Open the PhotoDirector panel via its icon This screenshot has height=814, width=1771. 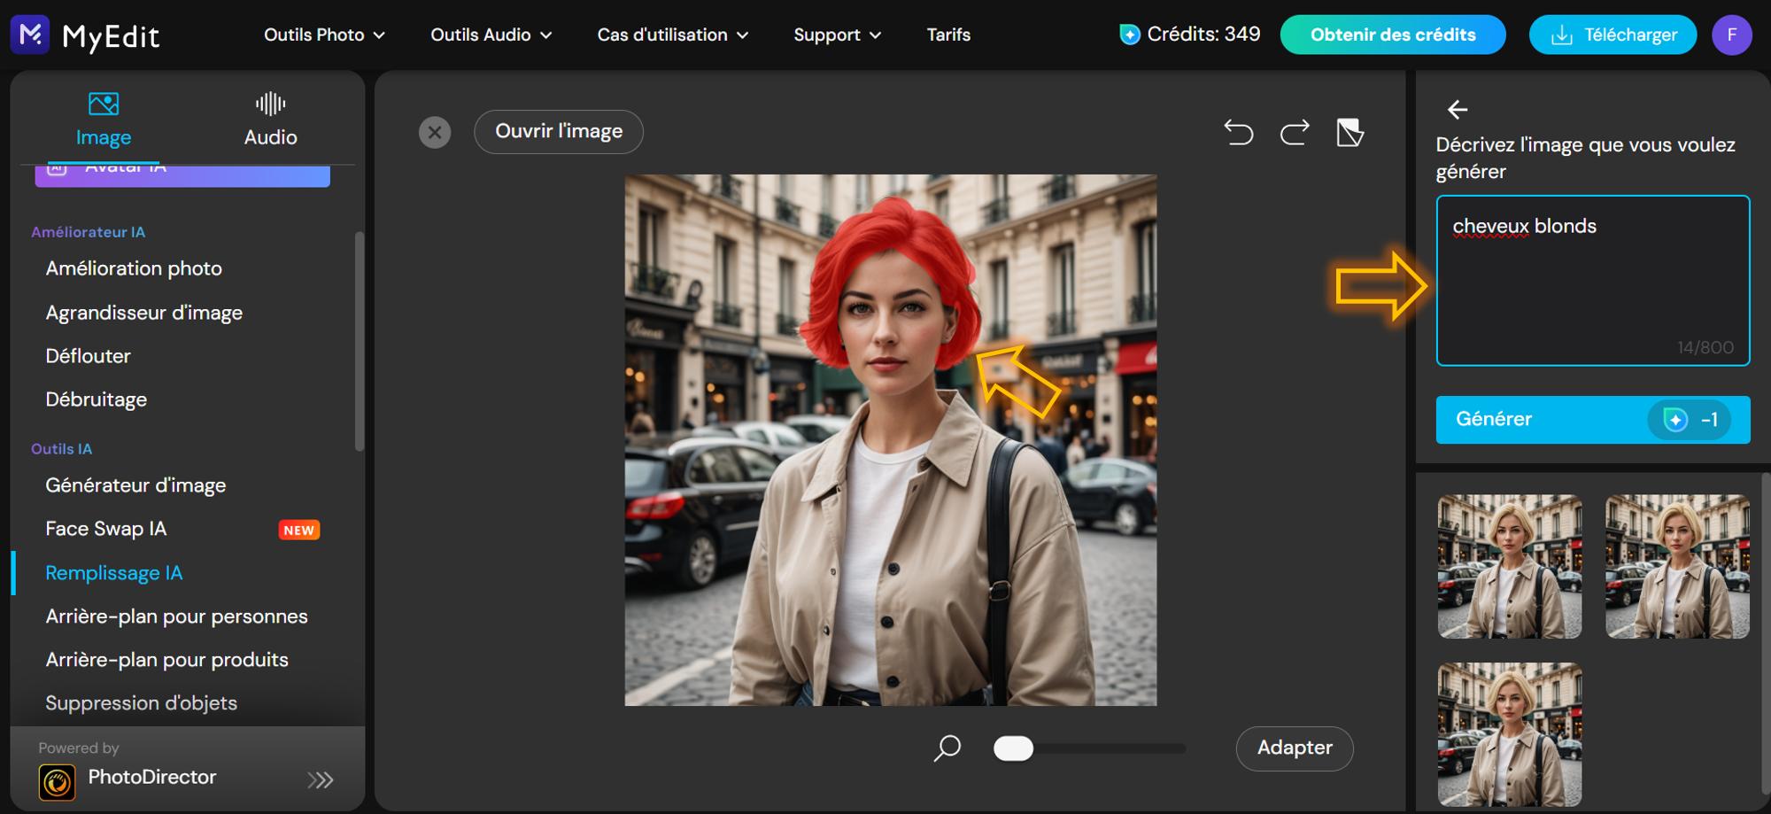point(56,778)
